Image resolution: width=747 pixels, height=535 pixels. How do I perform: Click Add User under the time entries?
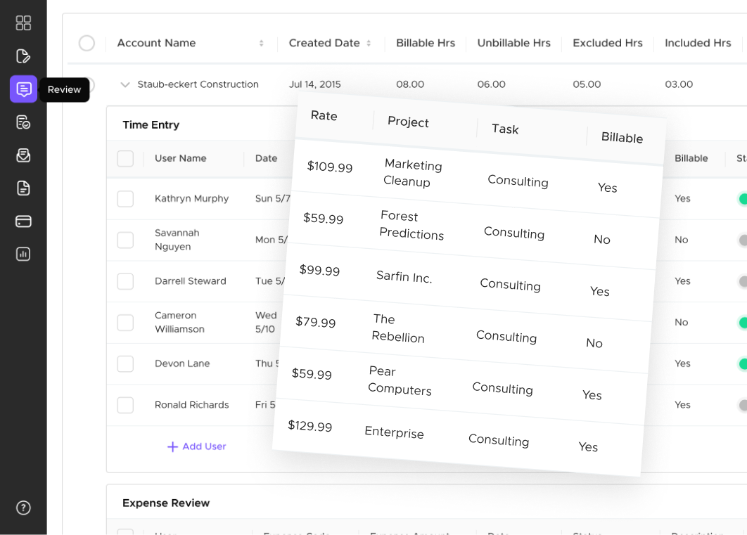196,446
